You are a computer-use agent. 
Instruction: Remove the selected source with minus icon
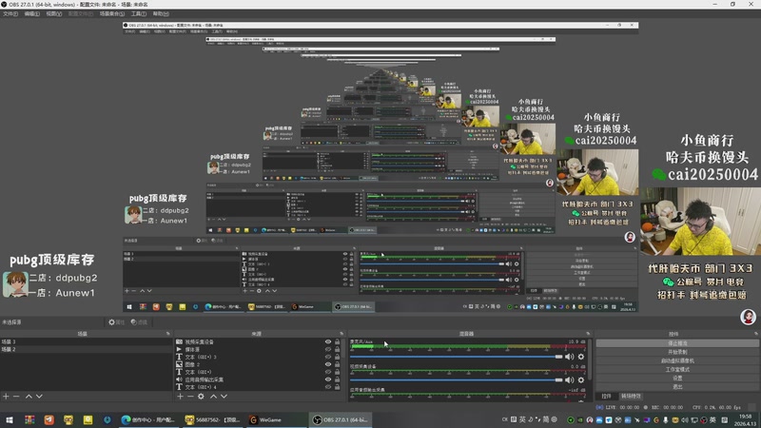[x=190, y=397]
